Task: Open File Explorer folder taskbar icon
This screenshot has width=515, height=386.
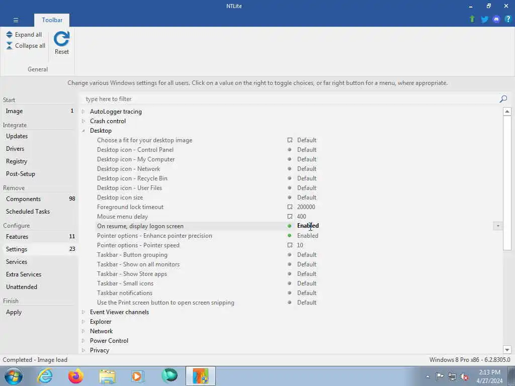Action: (x=107, y=376)
